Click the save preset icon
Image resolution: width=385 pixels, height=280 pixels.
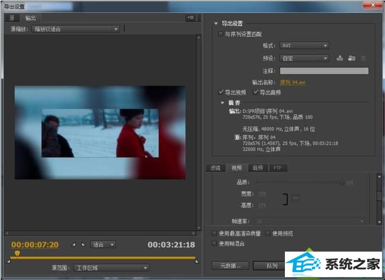click(x=339, y=58)
